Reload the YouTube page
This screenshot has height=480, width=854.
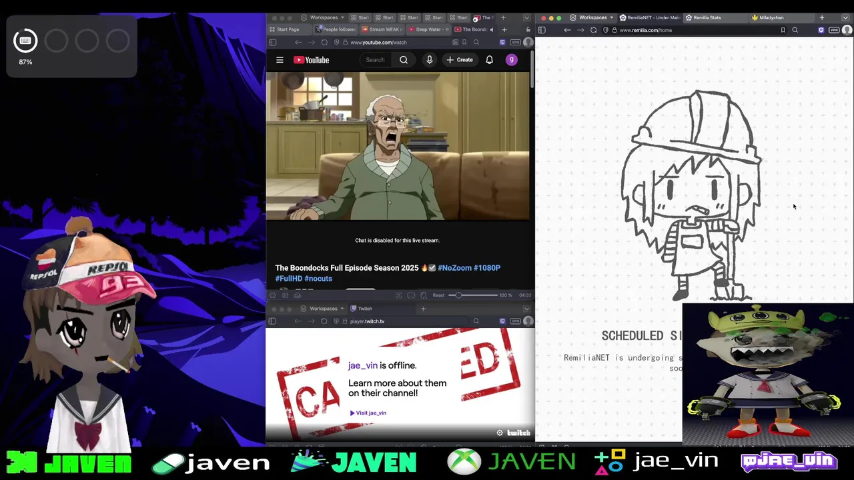(x=324, y=42)
